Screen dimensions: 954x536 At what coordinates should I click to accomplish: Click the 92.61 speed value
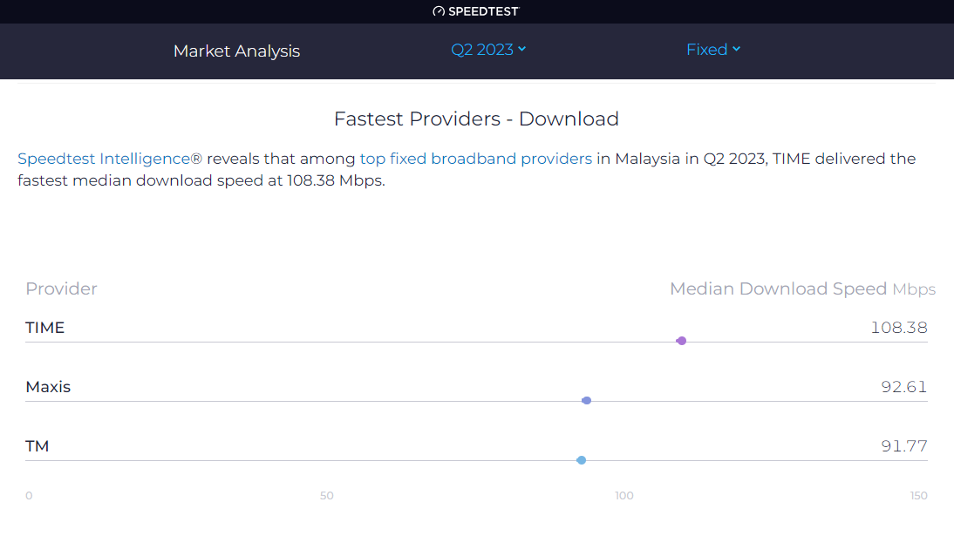tap(903, 387)
